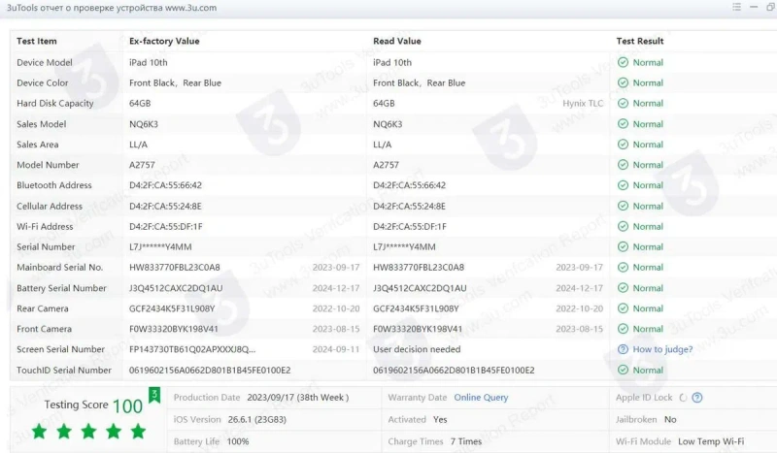Open the How to judge? link

tap(662, 349)
